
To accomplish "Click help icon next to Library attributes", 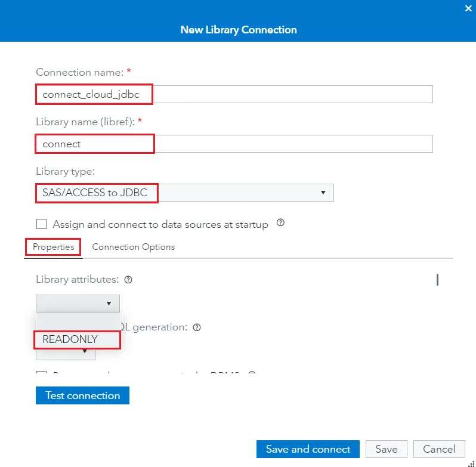I will [x=128, y=279].
